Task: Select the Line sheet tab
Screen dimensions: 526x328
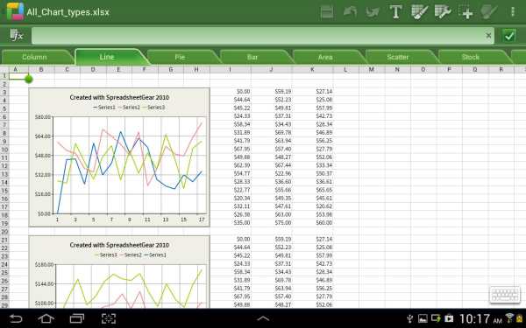Action: (107, 57)
